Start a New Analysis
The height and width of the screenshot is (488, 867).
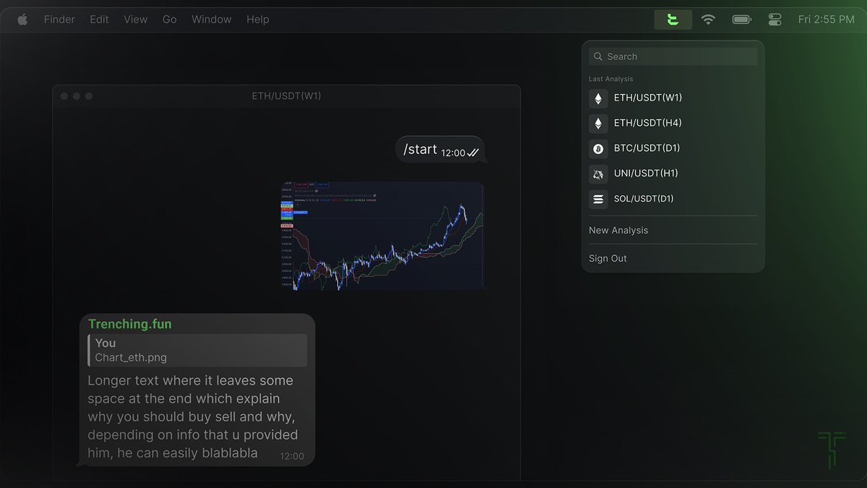618,230
